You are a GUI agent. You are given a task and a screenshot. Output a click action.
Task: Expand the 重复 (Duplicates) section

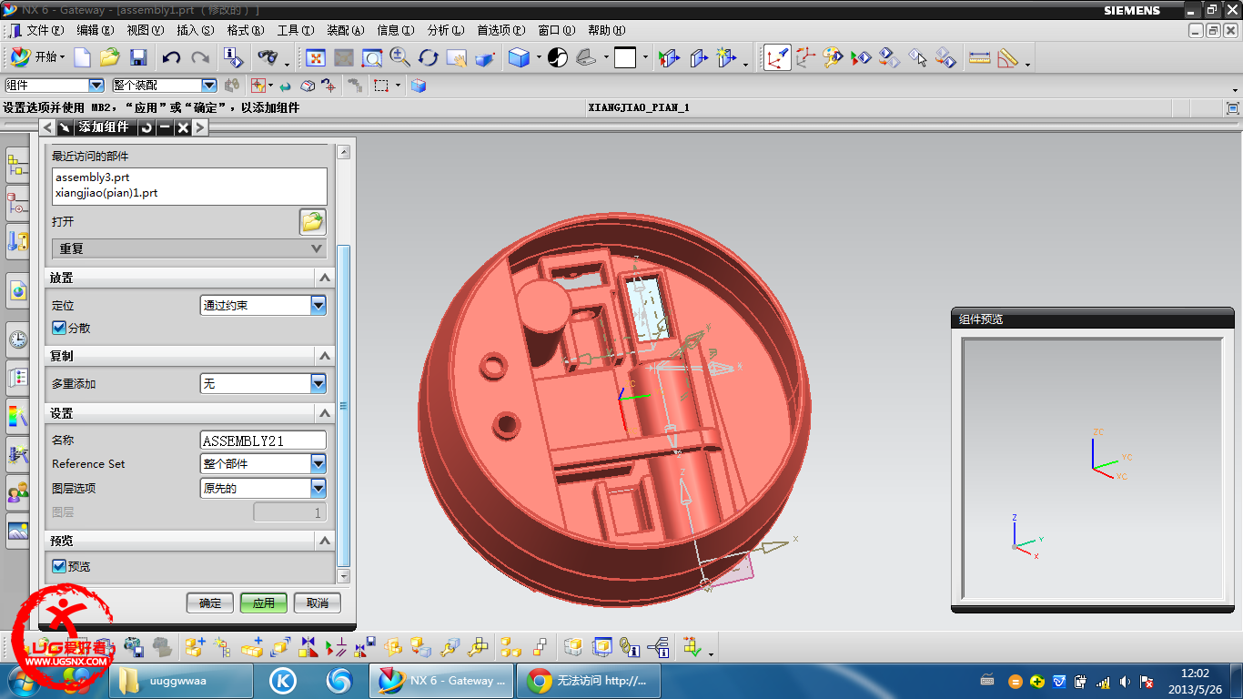point(189,248)
